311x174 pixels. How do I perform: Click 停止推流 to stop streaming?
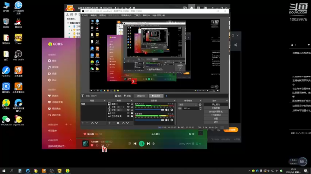[216, 104]
